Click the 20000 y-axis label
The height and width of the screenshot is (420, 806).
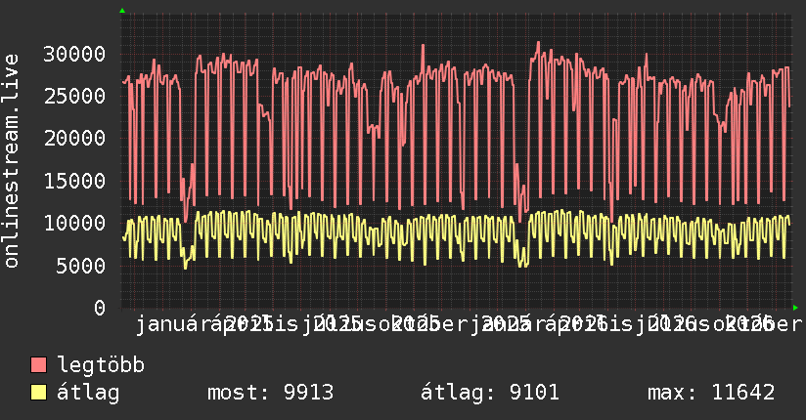(74, 138)
